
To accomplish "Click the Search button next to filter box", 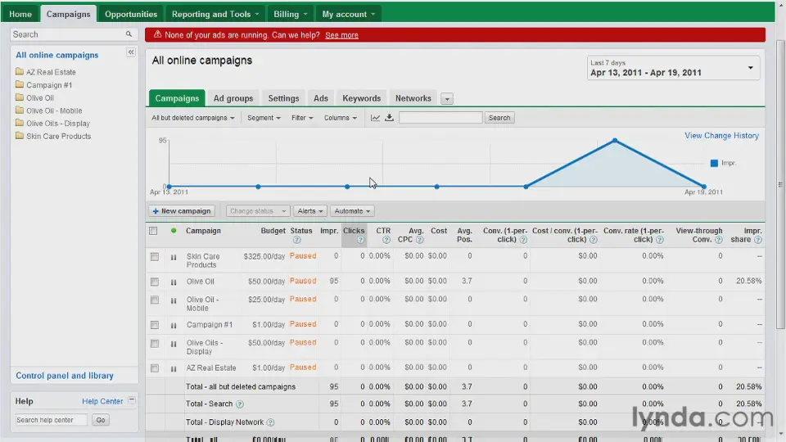I will tap(499, 118).
